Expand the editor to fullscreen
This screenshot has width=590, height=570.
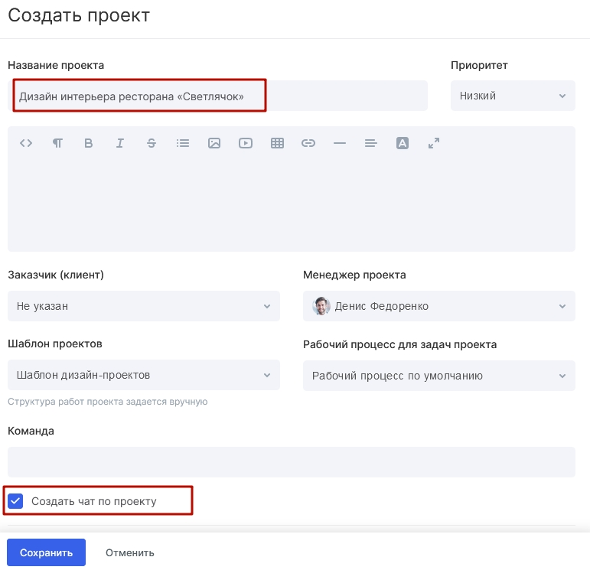pos(434,143)
